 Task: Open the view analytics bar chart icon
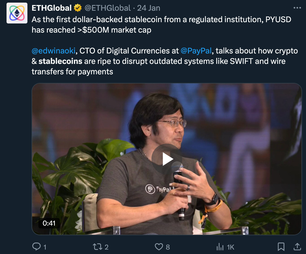click(220, 247)
